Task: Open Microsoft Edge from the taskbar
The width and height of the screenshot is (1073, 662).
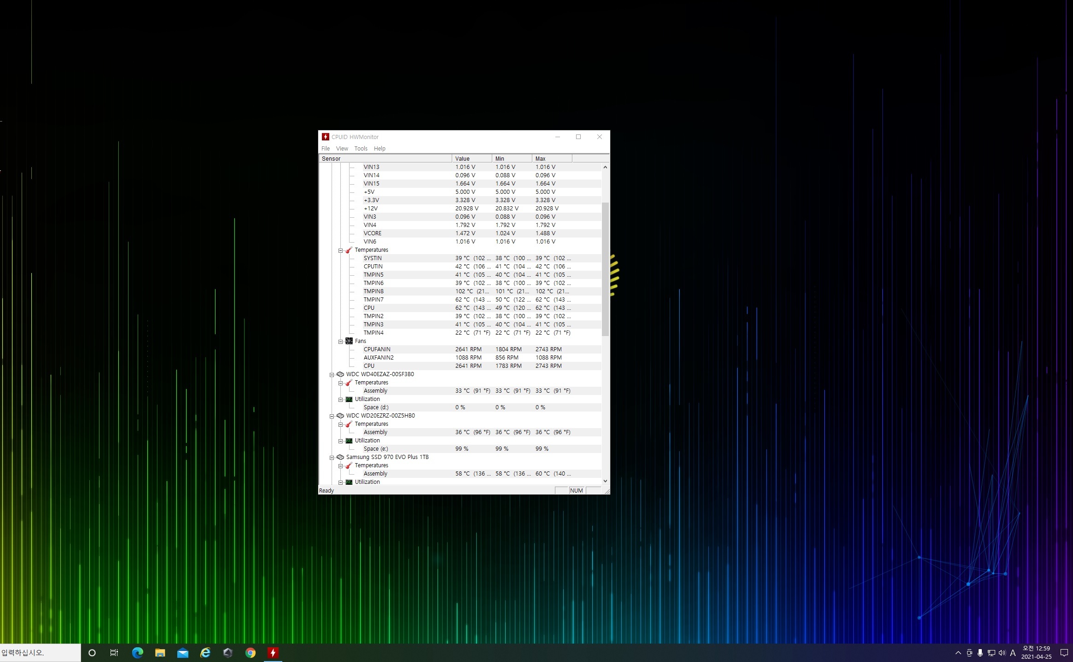Action: 137,653
